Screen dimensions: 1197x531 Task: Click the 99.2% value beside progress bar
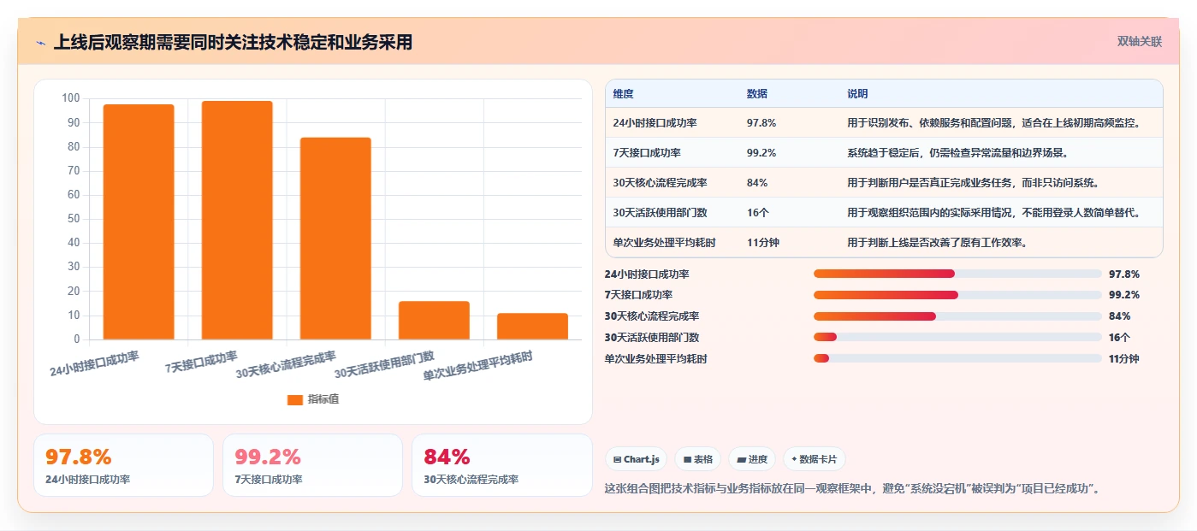pos(1124,295)
